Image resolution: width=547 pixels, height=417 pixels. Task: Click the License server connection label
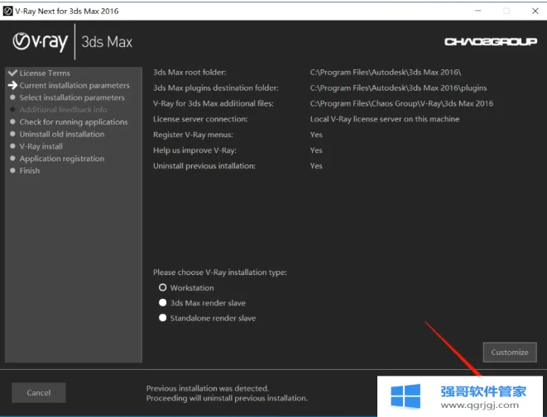[x=200, y=119]
